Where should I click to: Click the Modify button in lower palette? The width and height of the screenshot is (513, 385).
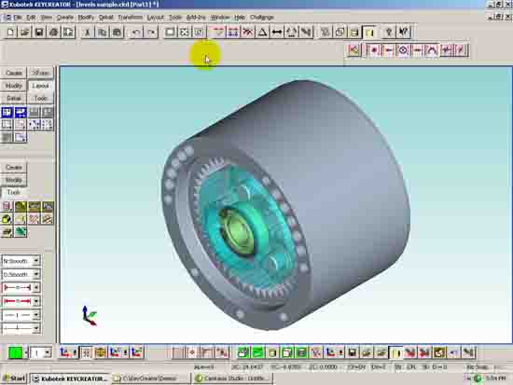[14, 180]
